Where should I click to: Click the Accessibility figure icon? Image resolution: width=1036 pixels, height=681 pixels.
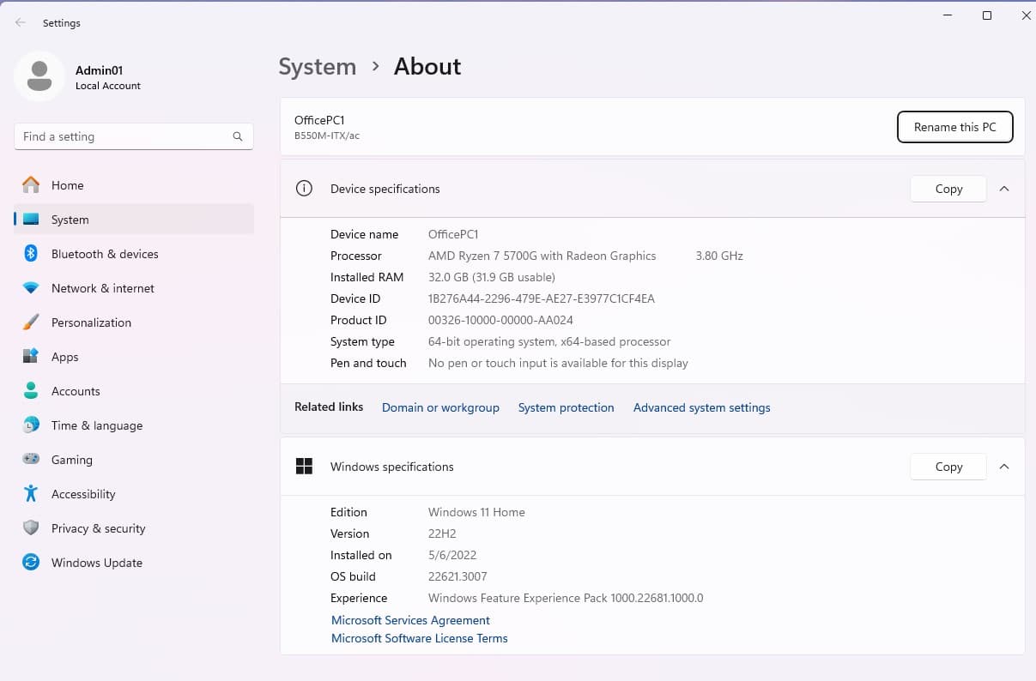[31, 494]
